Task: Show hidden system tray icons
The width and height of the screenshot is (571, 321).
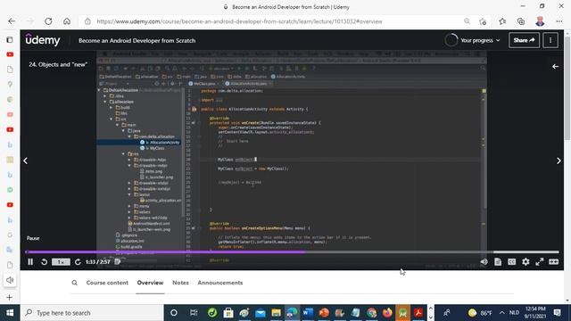Action: (x=501, y=313)
